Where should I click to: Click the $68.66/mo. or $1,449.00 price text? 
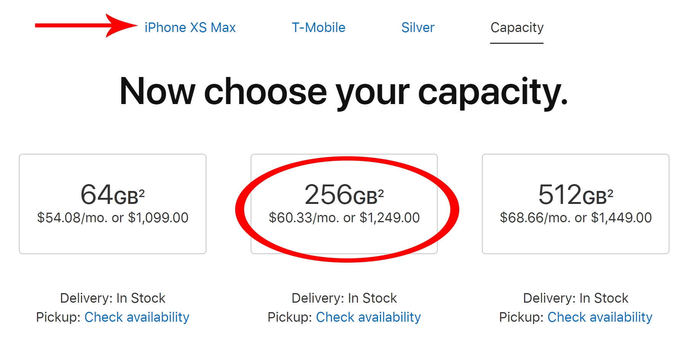576,218
